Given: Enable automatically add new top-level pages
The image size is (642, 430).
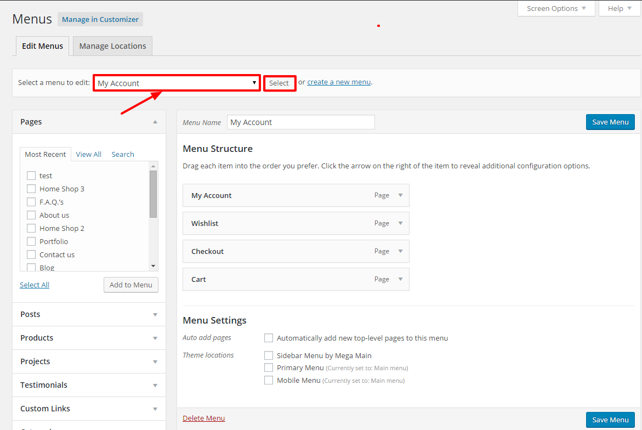Looking at the screenshot, I should (x=269, y=338).
